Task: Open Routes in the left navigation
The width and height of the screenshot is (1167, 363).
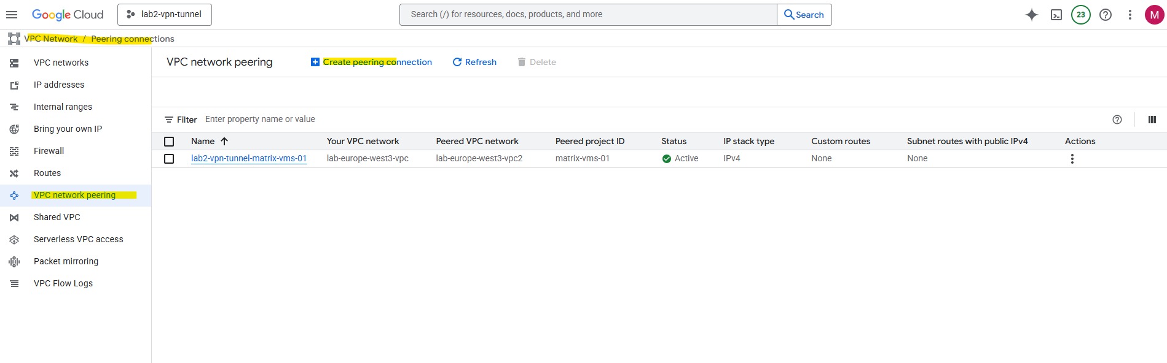Action: point(47,173)
